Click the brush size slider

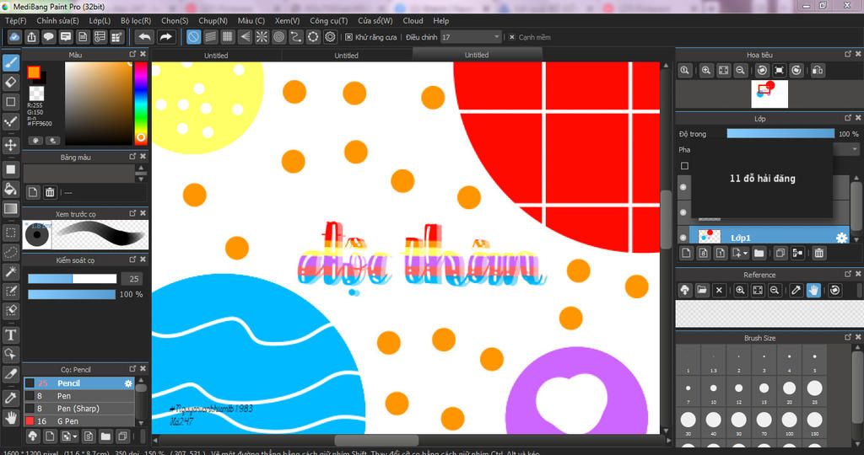coord(73,279)
